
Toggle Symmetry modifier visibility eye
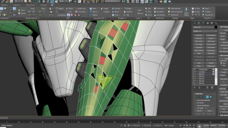click(195, 72)
